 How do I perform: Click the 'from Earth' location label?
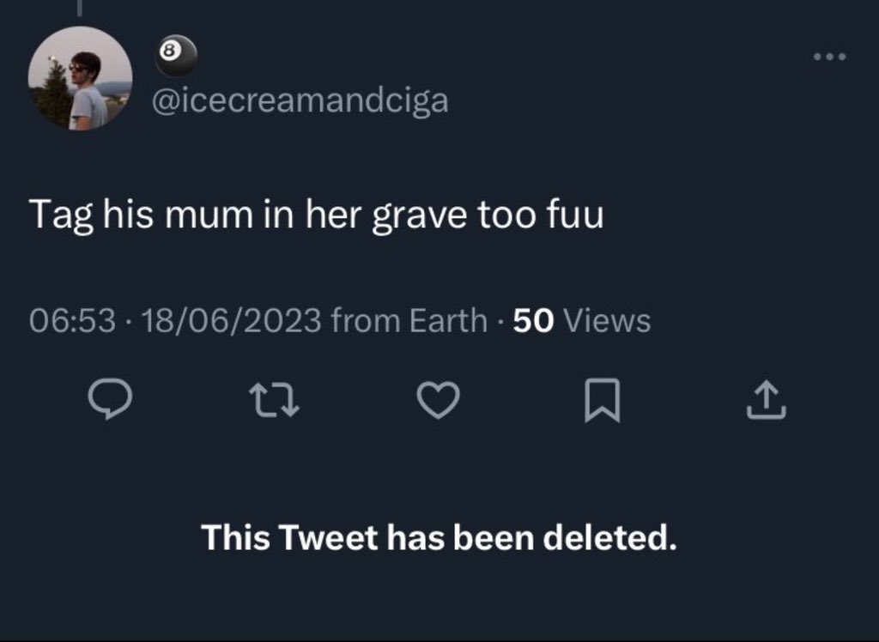pyautogui.click(x=409, y=321)
